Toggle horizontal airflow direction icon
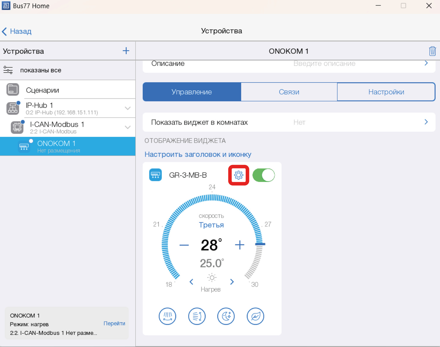Screen dimensions: 440x347 point(197,316)
